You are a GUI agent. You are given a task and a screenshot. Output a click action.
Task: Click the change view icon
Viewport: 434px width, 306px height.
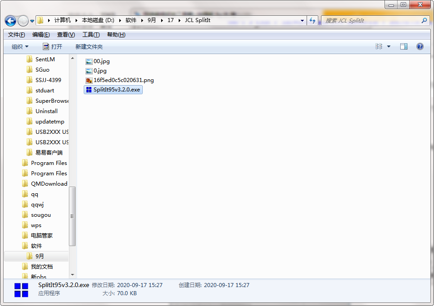click(x=379, y=46)
